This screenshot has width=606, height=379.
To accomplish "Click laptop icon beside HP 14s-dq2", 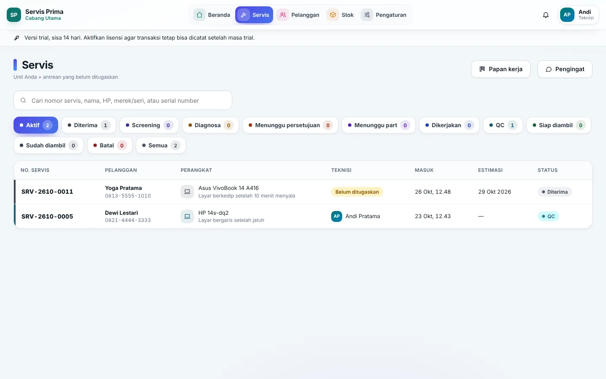I will tap(187, 216).
